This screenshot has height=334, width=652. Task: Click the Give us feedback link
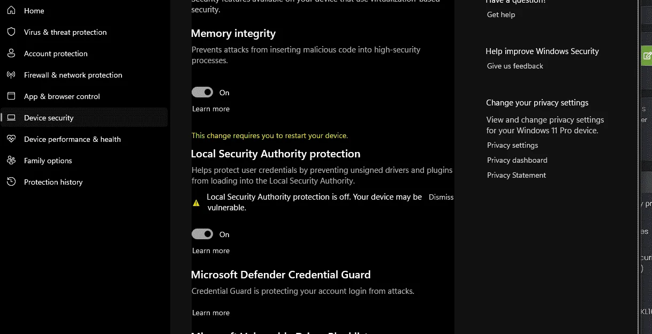click(515, 66)
